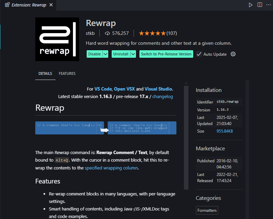Toggle the Auto Update checkbox
This screenshot has height=219, width=273.
click(x=199, y=54)
